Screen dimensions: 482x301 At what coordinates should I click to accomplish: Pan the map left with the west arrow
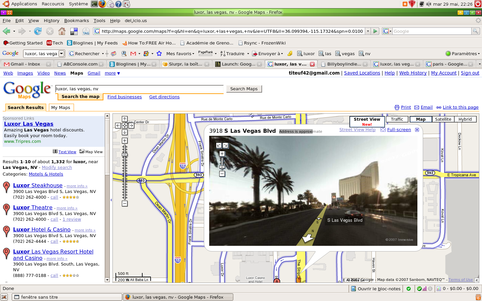pos(118,125)
